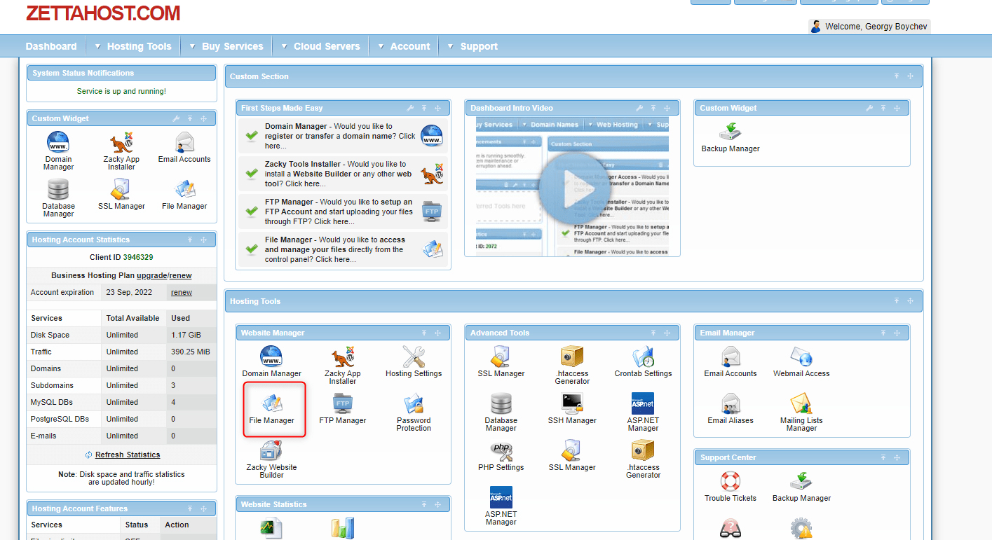Open Trouble Tickets in Support Center
The height and width of the screenshot is (540, 992).
pyautogui.click(x=731, y=486)
